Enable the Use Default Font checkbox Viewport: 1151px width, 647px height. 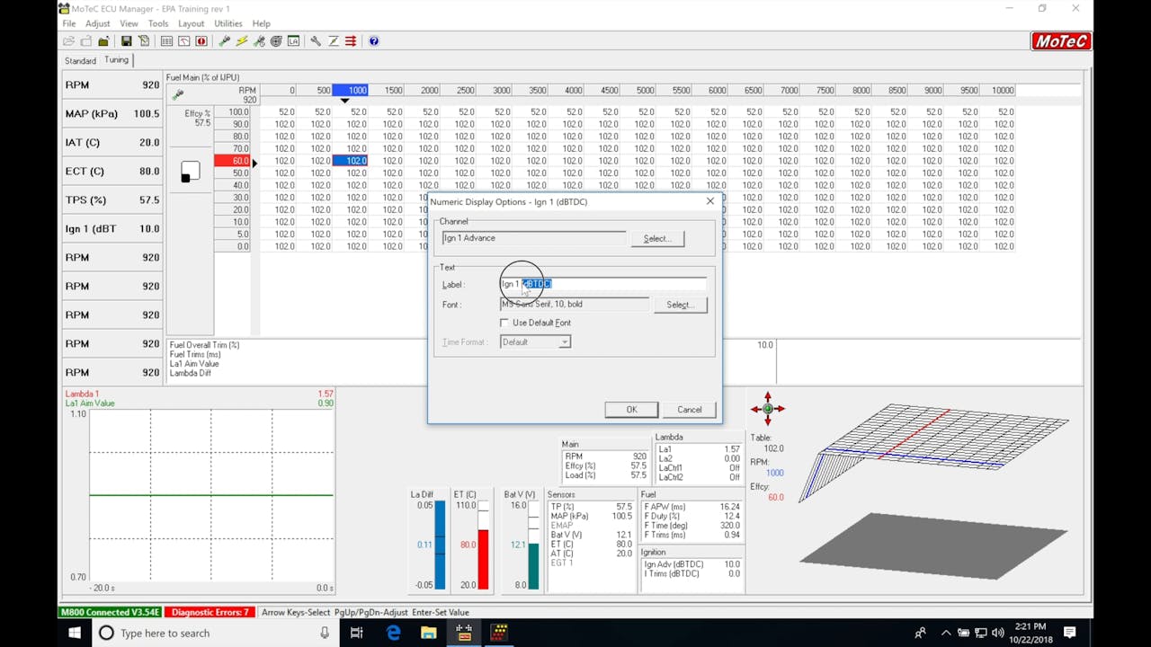[x=504, y=322]
